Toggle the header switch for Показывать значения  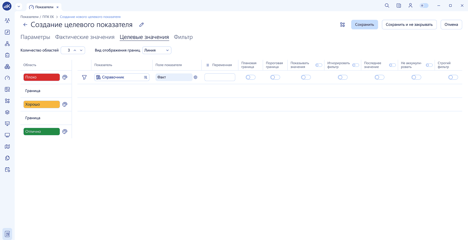point(319,65)
